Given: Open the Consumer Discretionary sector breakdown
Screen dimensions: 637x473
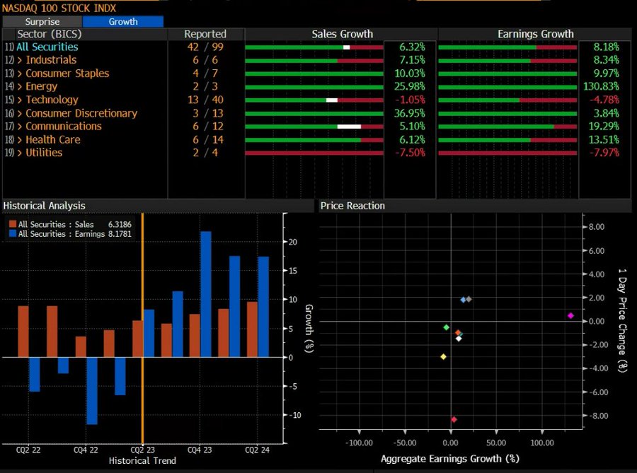Looking at the screenshot, I should click(81, 113).
